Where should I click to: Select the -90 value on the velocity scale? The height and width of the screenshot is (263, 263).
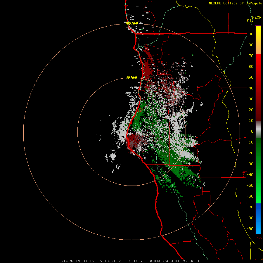point(250,229)
